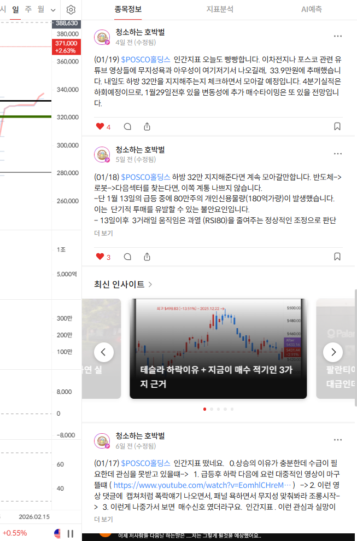This screenshot has height=541, width=357.
Task: Expand 더 보기 on 01/18 post
Action: tap(103, 233)
